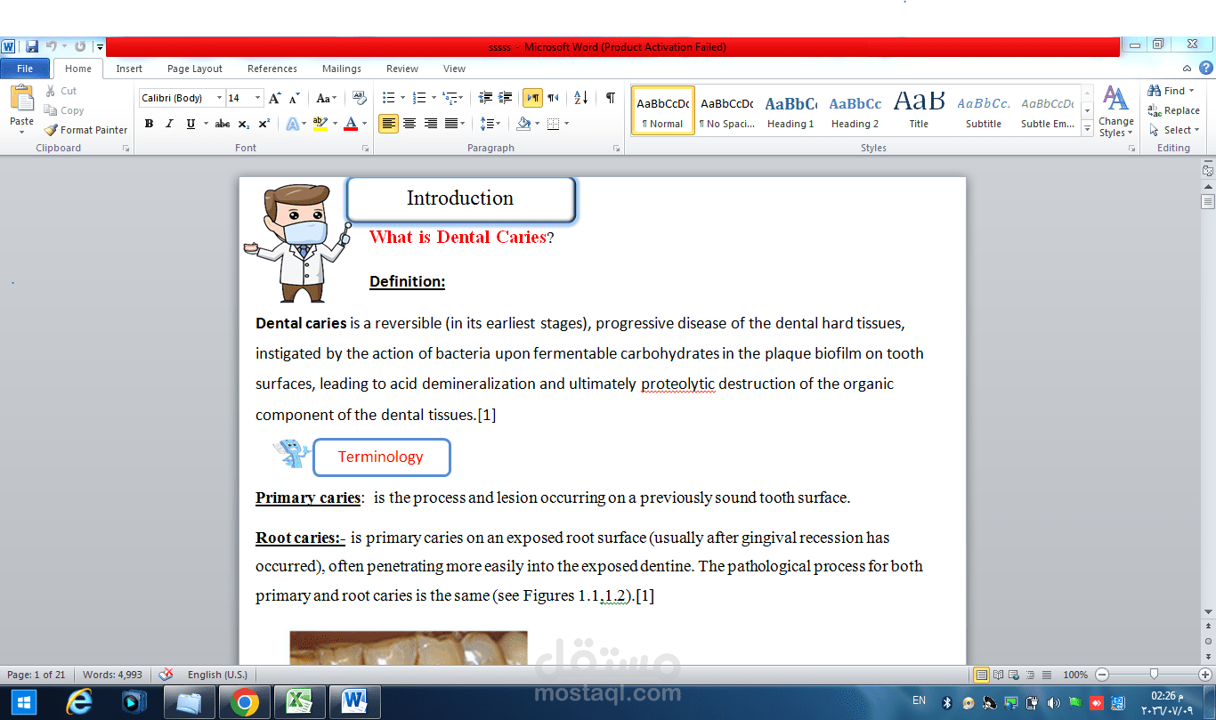Clear formatting from the selection
Image resolution: width=1216 pixels, height=720 pixels.
[360, 98]
